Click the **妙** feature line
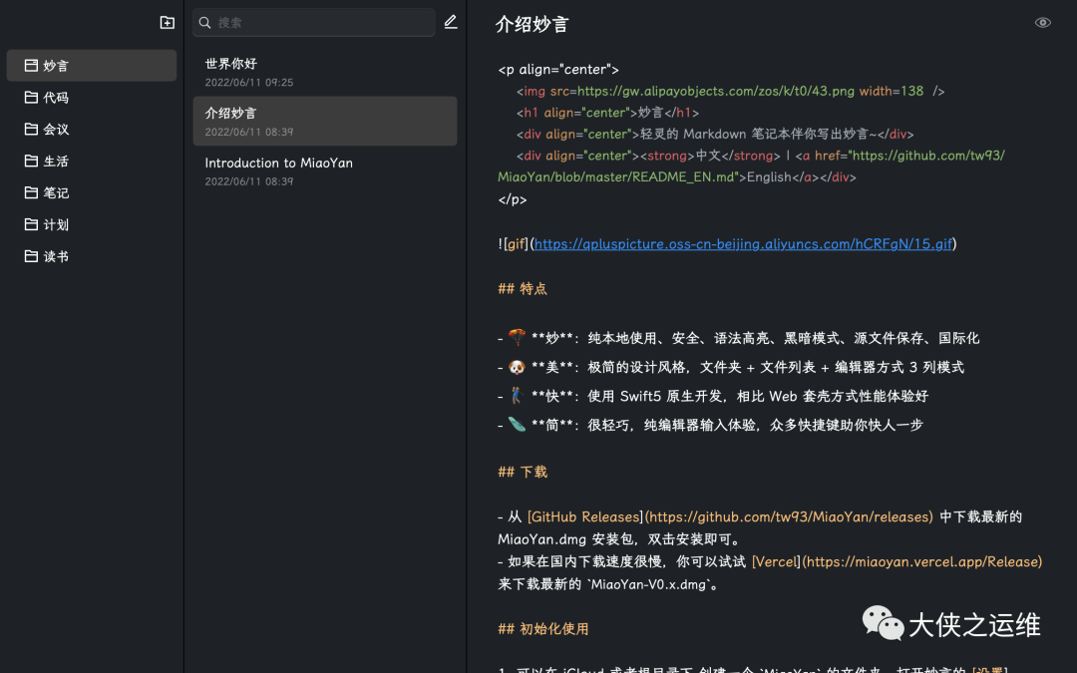The height and width of the screenshot is (673, 1077). point(738,338)
